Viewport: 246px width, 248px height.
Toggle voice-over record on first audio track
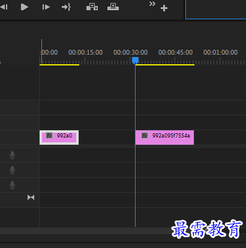(x=12, y=155)
